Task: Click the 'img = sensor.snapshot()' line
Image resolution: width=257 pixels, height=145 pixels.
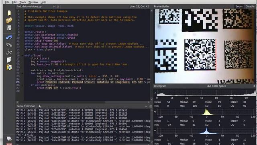Action: [48, 62]
